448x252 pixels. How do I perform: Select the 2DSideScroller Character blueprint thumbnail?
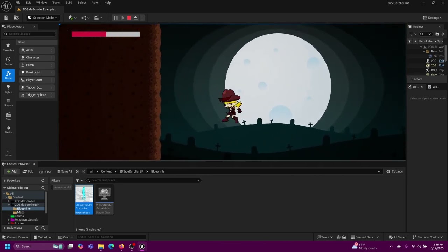point(84,199)
